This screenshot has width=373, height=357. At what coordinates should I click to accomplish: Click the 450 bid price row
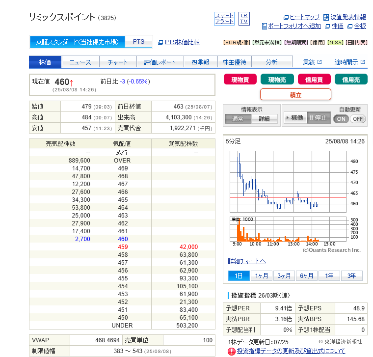click(123, 318)
